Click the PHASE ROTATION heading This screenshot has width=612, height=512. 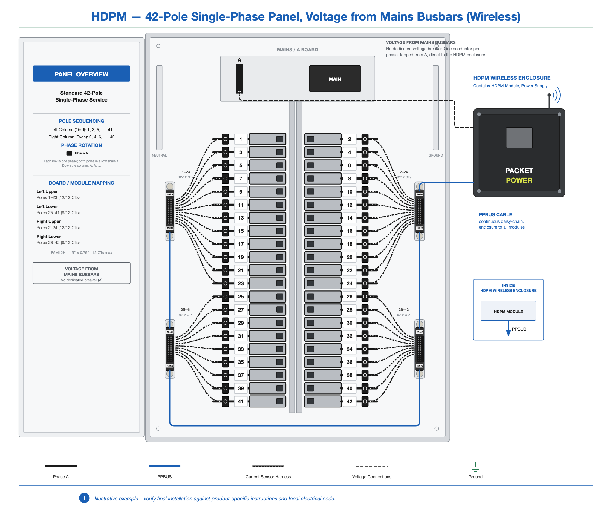tap(81, 145)
